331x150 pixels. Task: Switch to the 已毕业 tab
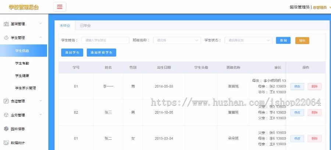pyautogui.click(x=85, y=26)
